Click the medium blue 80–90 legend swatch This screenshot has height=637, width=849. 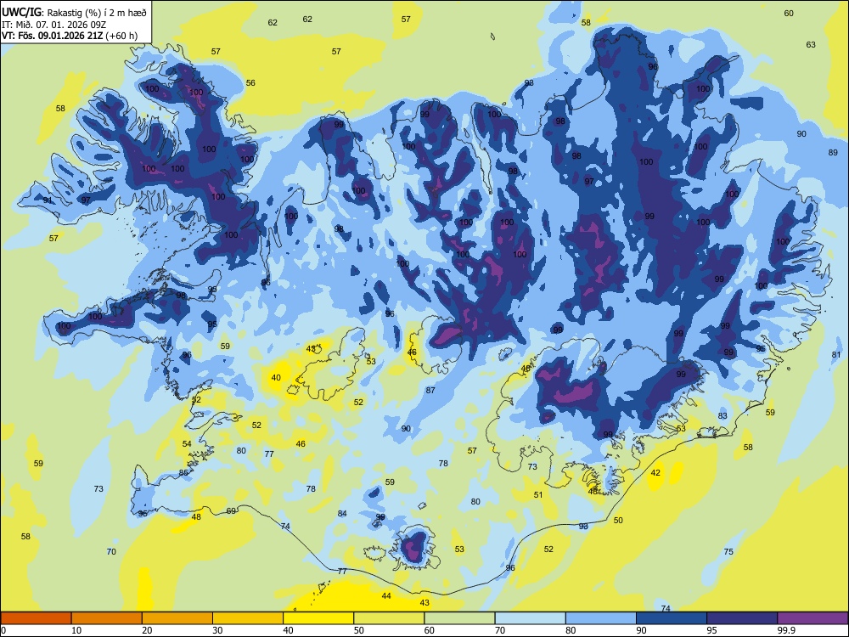(601, 618)
